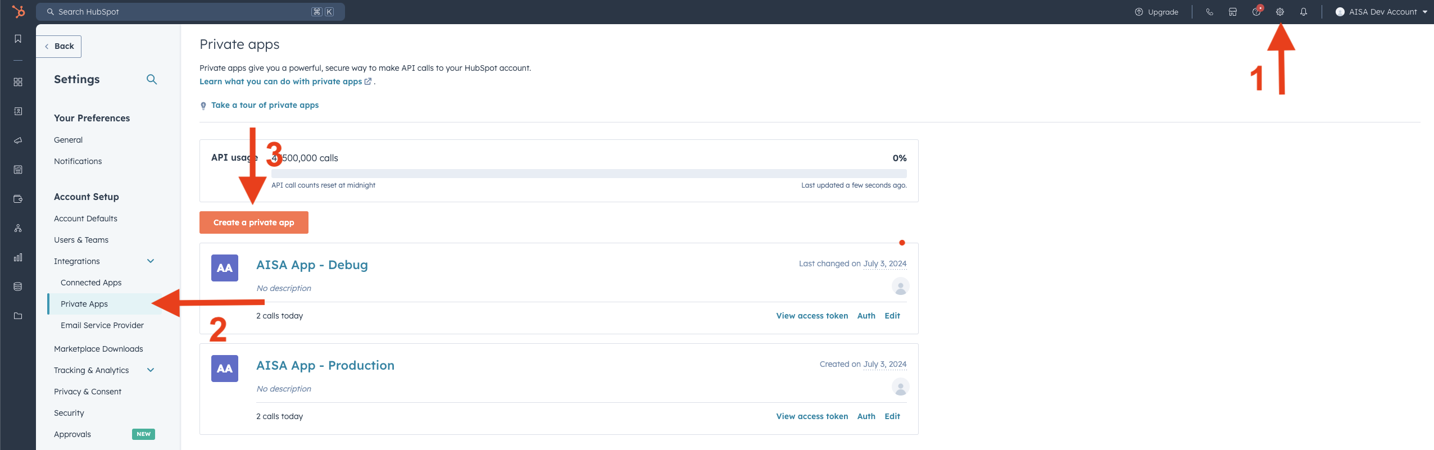Viewport: 1434px width, 450px height.
Task: Click the July 3, 2024 date on Production card
Action: click(x=884, y=364)
